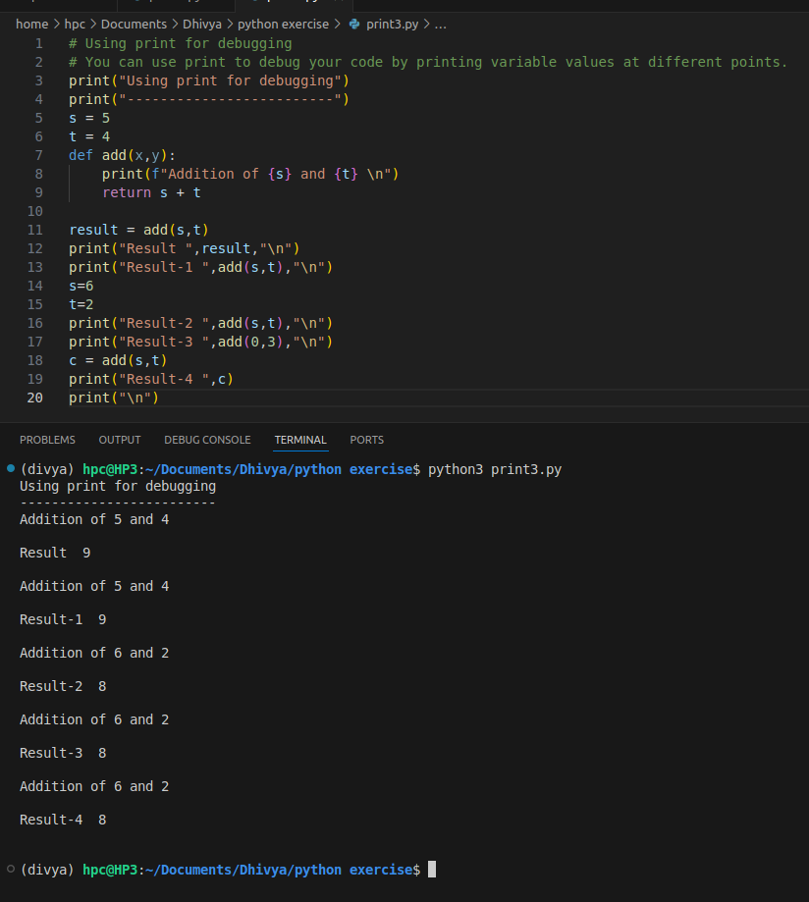This screenshot has width=809, height=902.
Task: Open the hpc breadcrumb segment
Action: (x=75, y=24)
